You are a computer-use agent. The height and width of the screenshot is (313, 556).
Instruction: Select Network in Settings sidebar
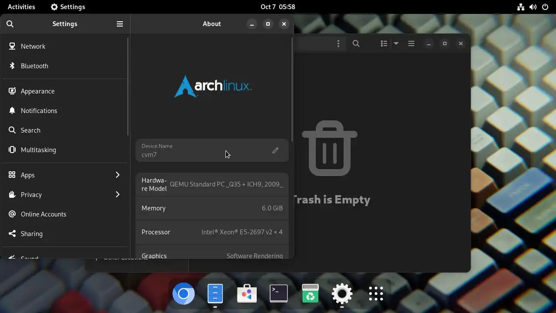click(x=65, y=46)
